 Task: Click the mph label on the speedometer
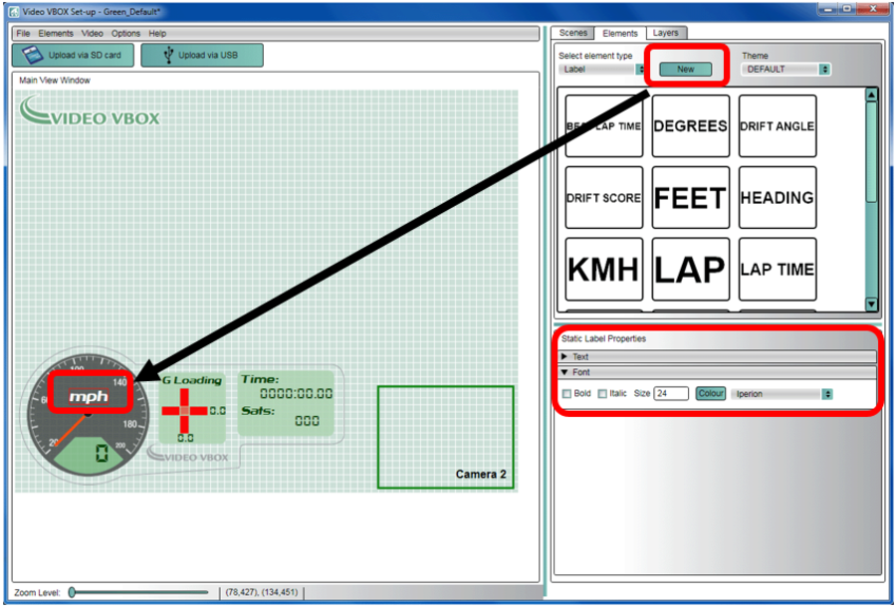tap(88, 396)
